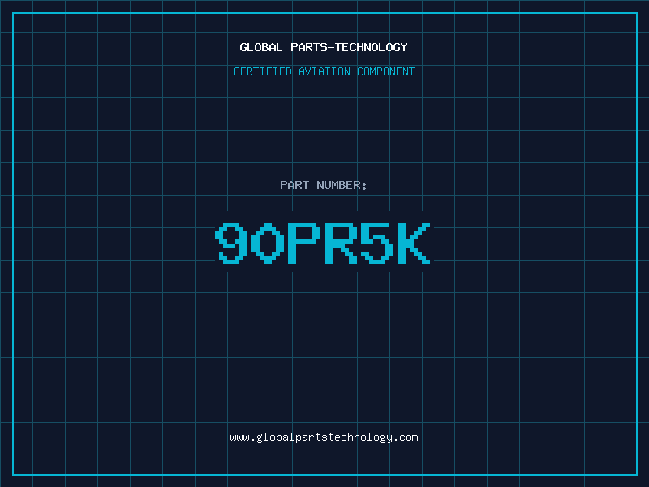Select the CERTIFIED AVIATION COMPONENT subtitle
This screenshot has width=649, height=487.
tap(324, 71)
